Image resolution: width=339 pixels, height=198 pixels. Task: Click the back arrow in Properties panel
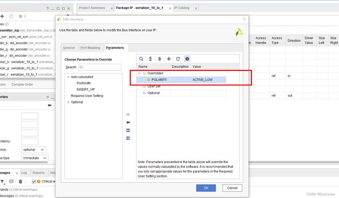pos(50,105)
